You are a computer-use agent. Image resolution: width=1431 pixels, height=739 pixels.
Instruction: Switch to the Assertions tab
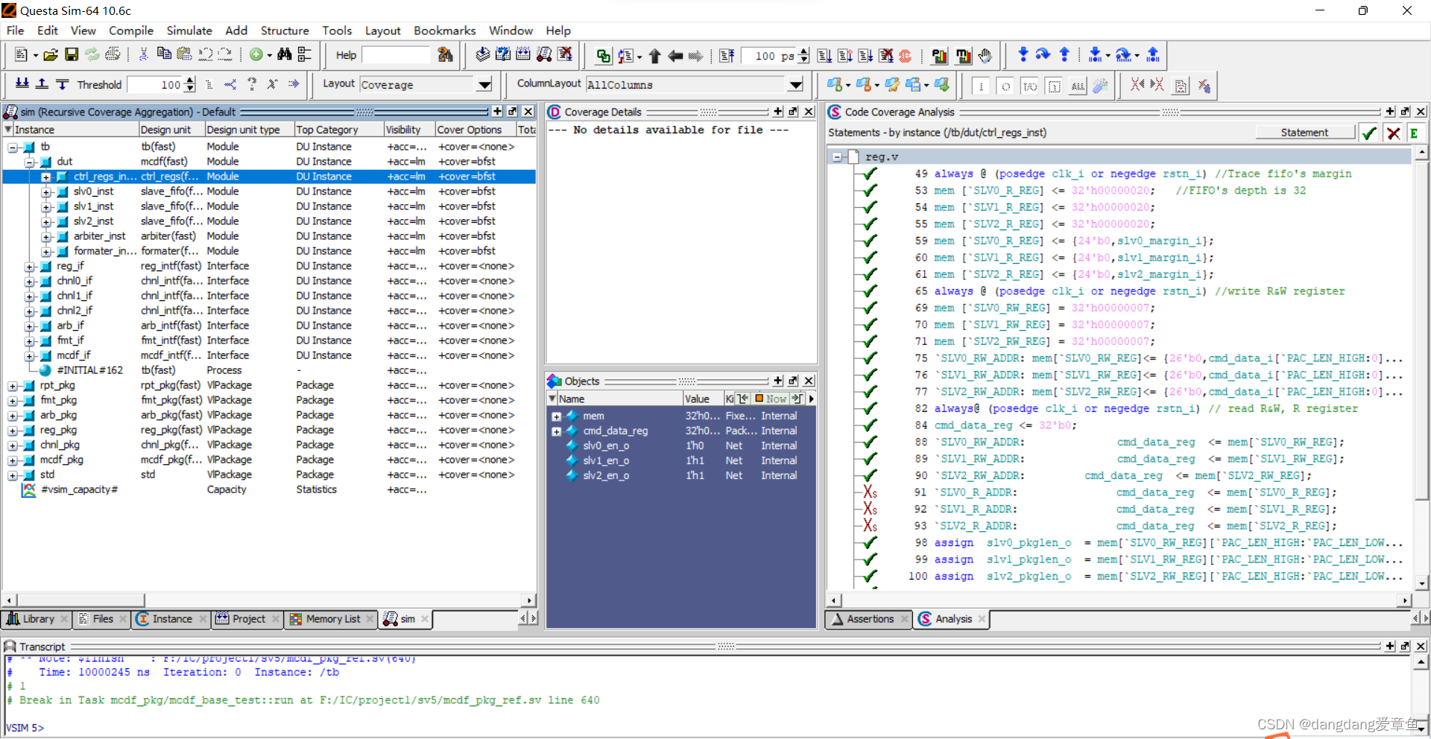click(869, 619)
